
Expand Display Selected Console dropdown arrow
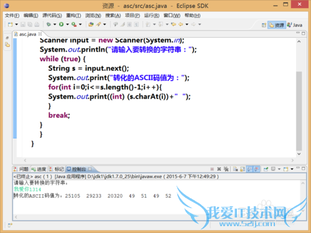coord(279,169)
